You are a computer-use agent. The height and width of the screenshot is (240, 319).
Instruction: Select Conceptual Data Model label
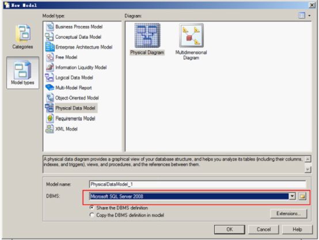click(x=78, y=37)
